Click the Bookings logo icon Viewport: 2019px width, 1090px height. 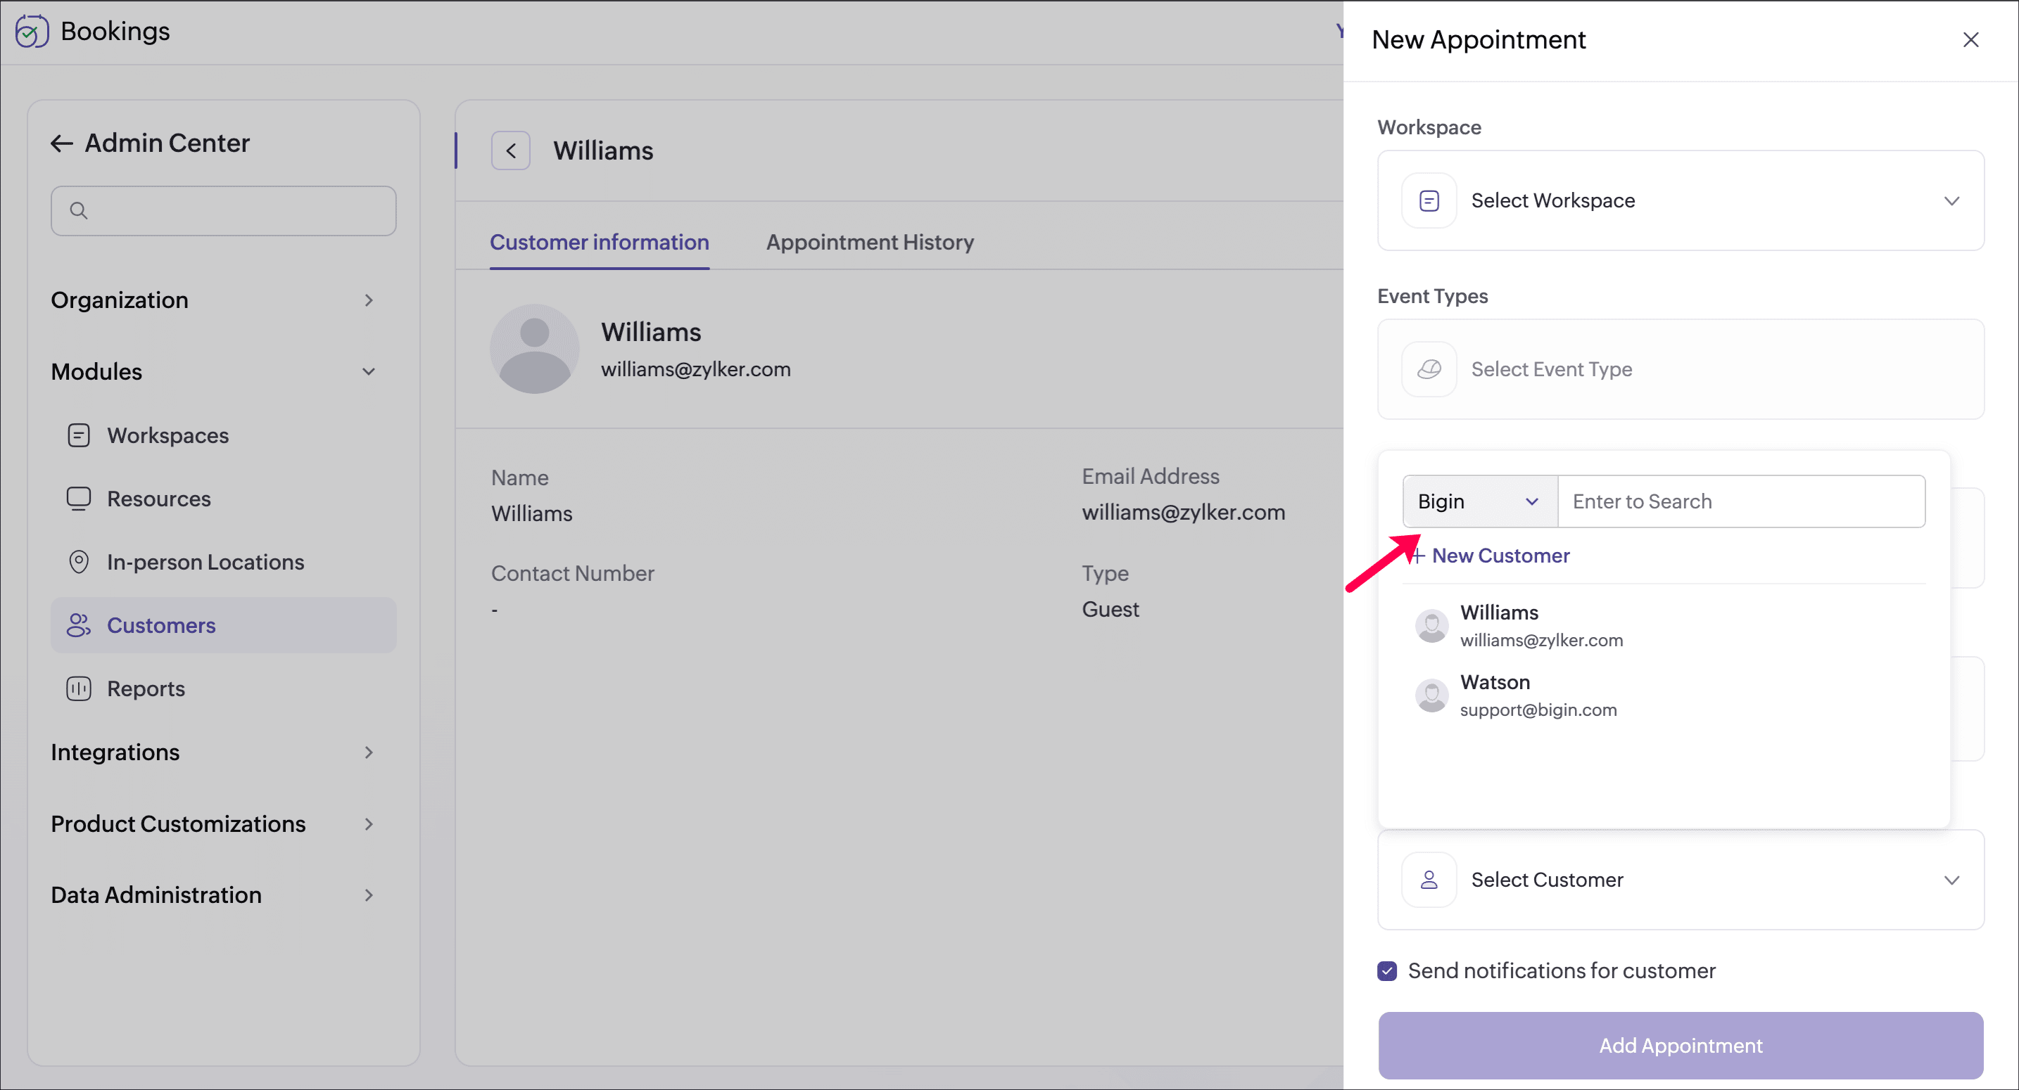(32, 32)
